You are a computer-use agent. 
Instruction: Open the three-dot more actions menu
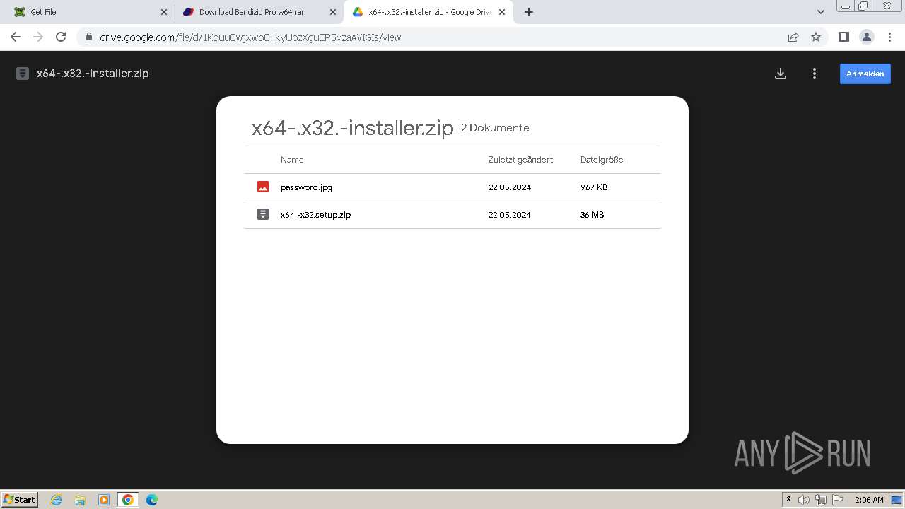[814, 74]
